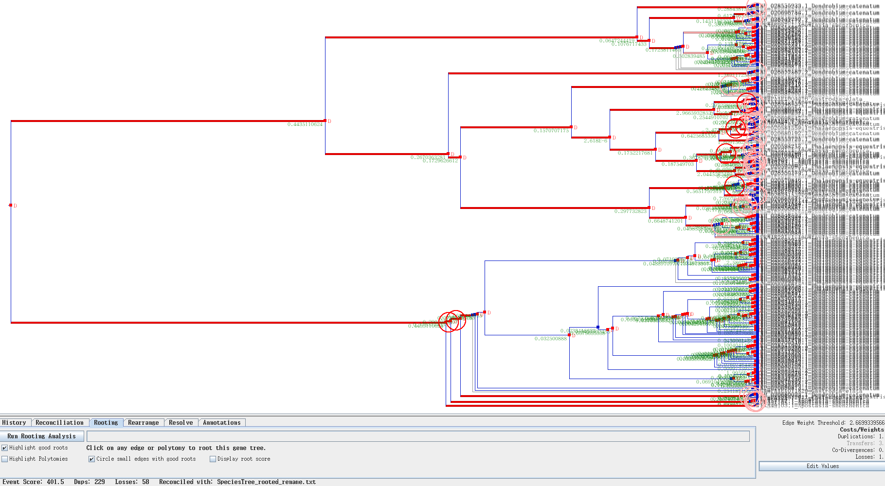This screenshot has height=486, width=885.
Task: Enable the Display root score option
Action: (213, 458)
